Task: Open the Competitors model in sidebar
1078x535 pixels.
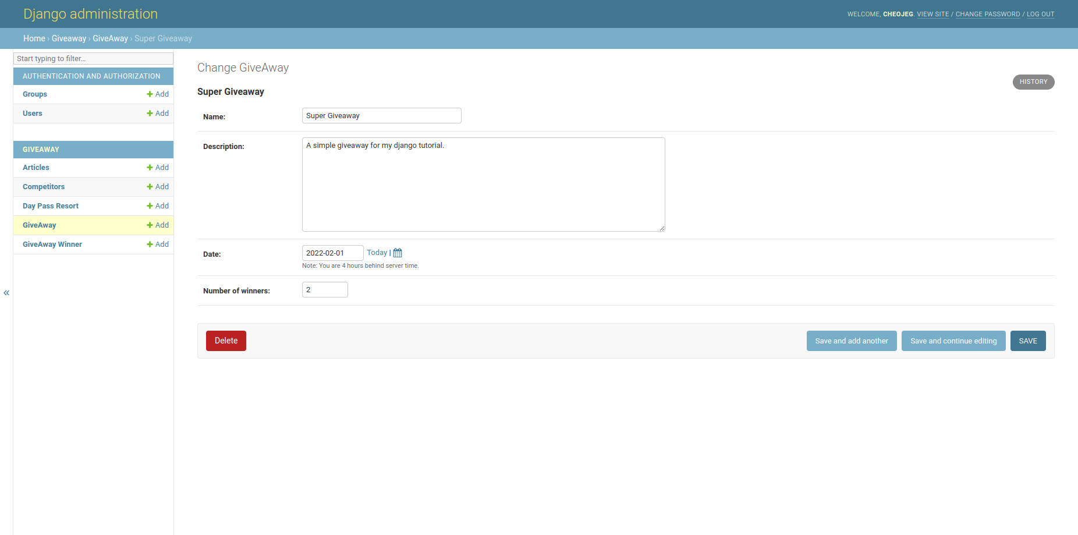Action: click(44, 187)
